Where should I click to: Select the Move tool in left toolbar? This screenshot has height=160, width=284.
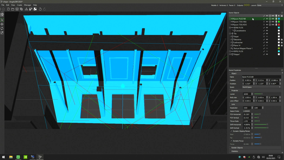(x=2, y=24)
